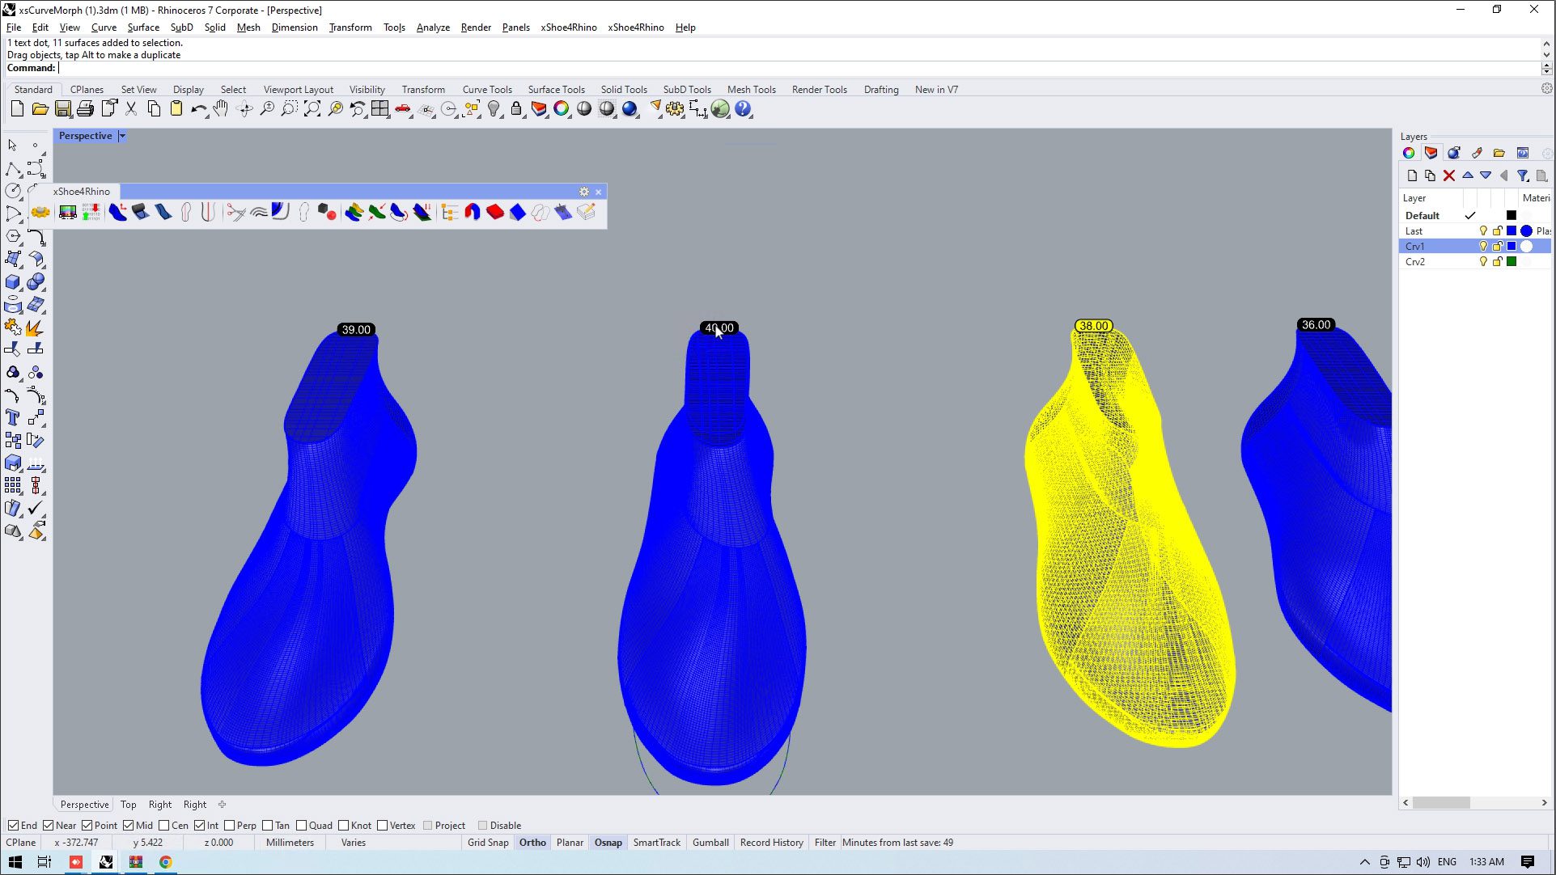1556x875 pixels.
Task: Click the green color swatch of Crv2
Action: (x=1511, y=262)
